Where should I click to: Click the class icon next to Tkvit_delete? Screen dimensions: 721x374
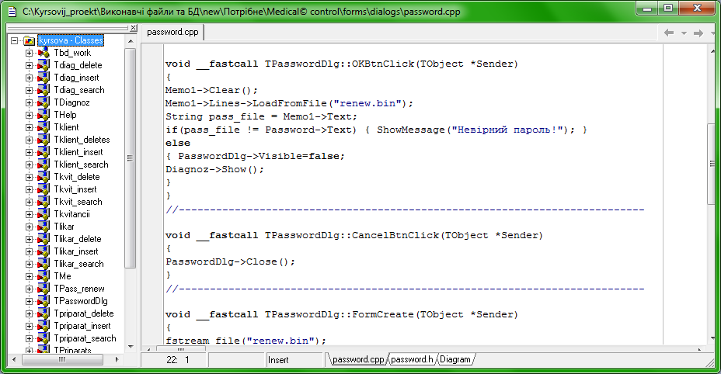[x=44, y=177]
